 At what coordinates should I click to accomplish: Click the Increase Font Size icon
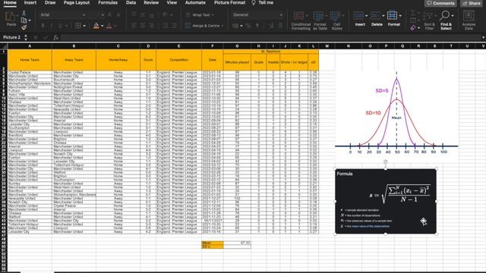point(109,15)
